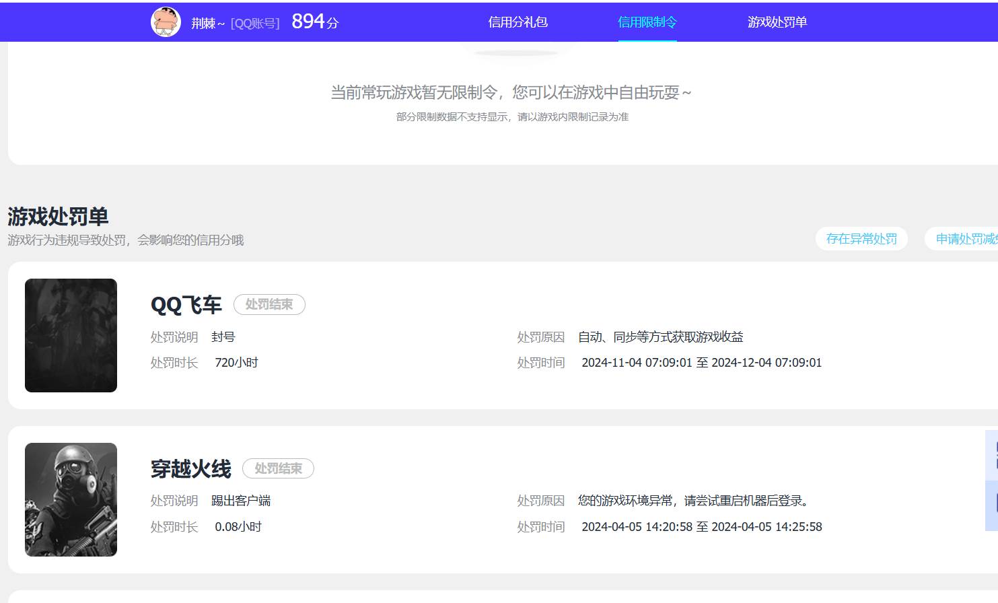Click the 处罚结束 badge beside 穿越火线
The width and height of the screenshot is (998, 603).
point(278,468)
